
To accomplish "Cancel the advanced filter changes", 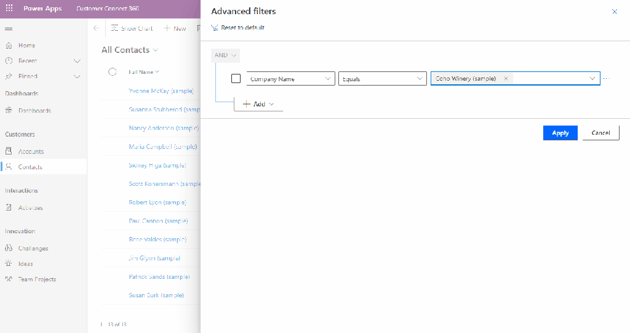I will coord(600,133).
